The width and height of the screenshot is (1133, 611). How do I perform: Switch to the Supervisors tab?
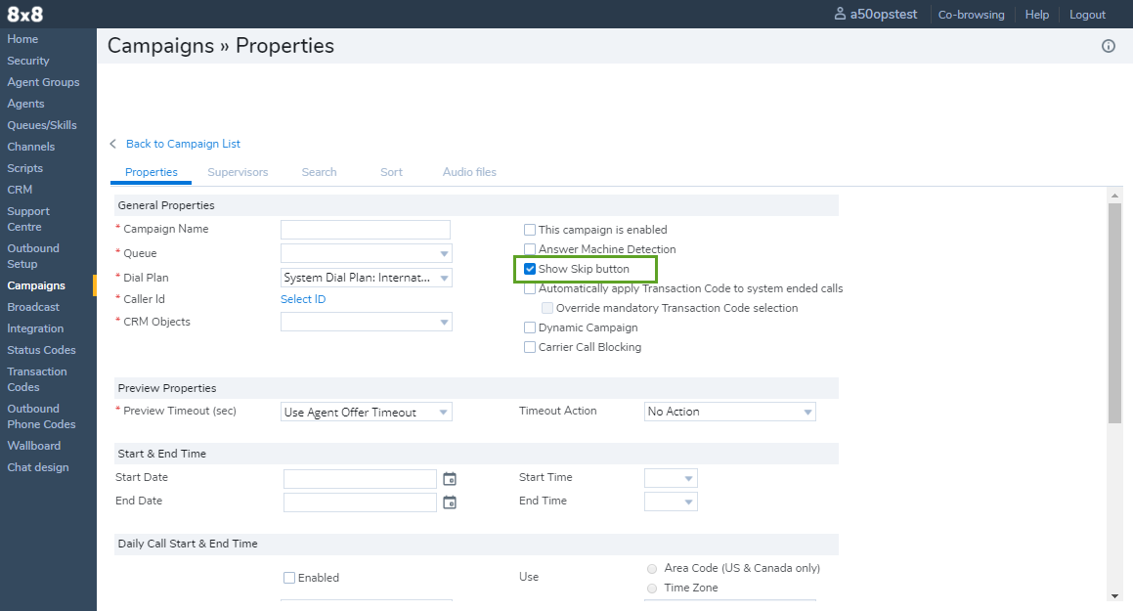(238, 172)
